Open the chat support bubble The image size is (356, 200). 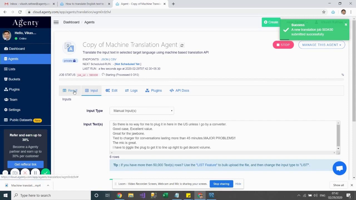pos(340,168)
